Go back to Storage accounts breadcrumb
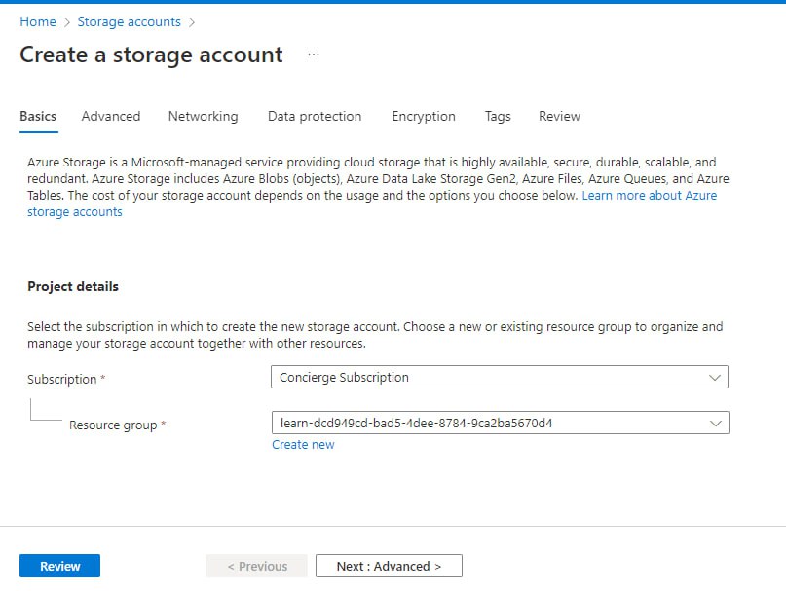 tap(129, 21)
